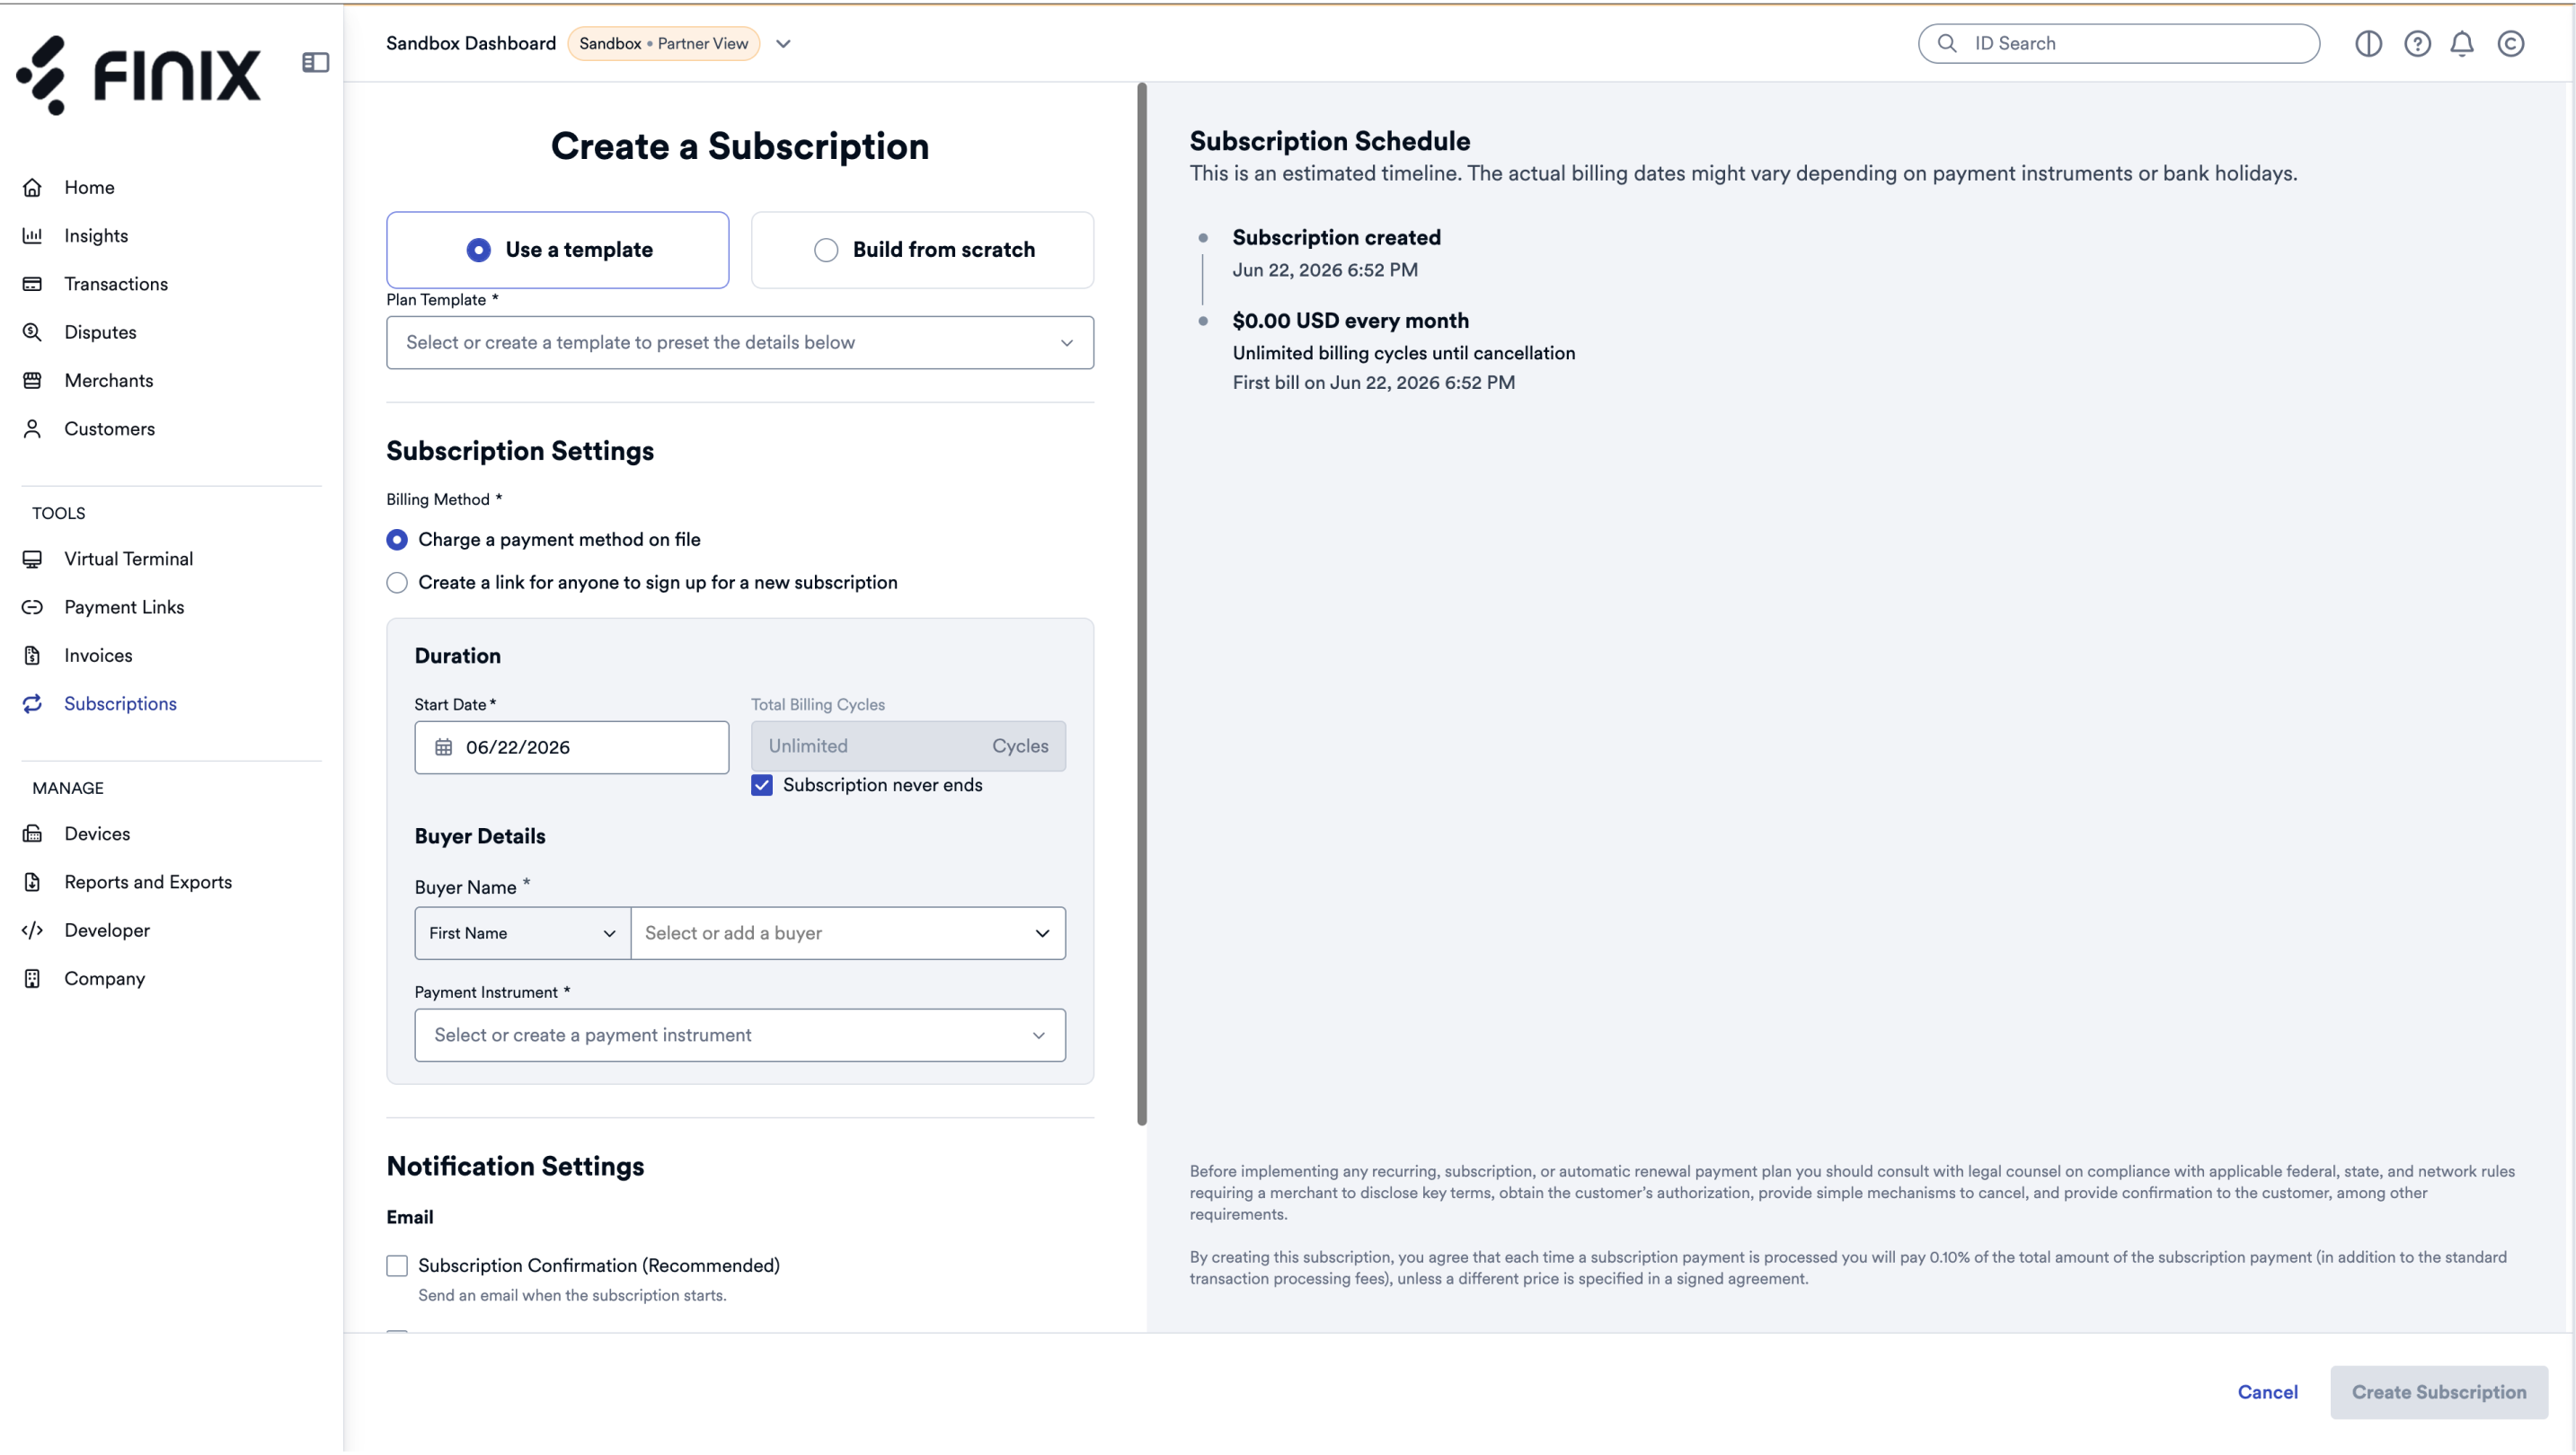Image resolution: width=2576 pixels, height=1455 pixels.
Task: Focus the ID Search input field
Action: coord(2118,43)
